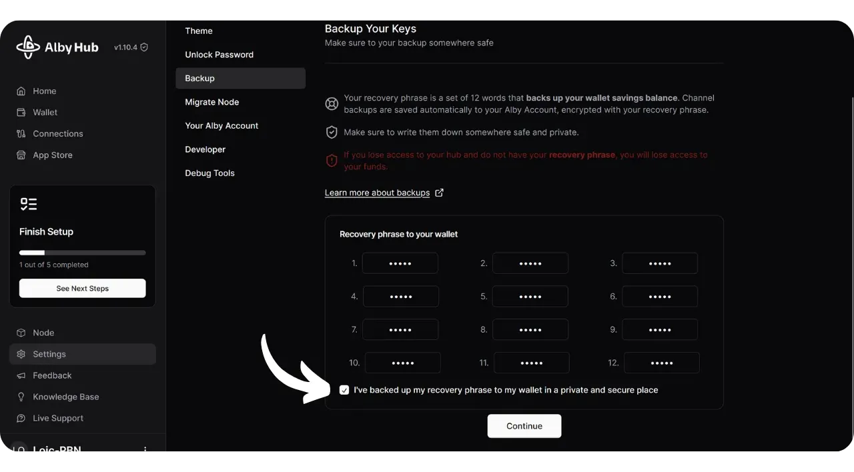
Task: Click the Live Support chat icon
Action: [21, 418]
